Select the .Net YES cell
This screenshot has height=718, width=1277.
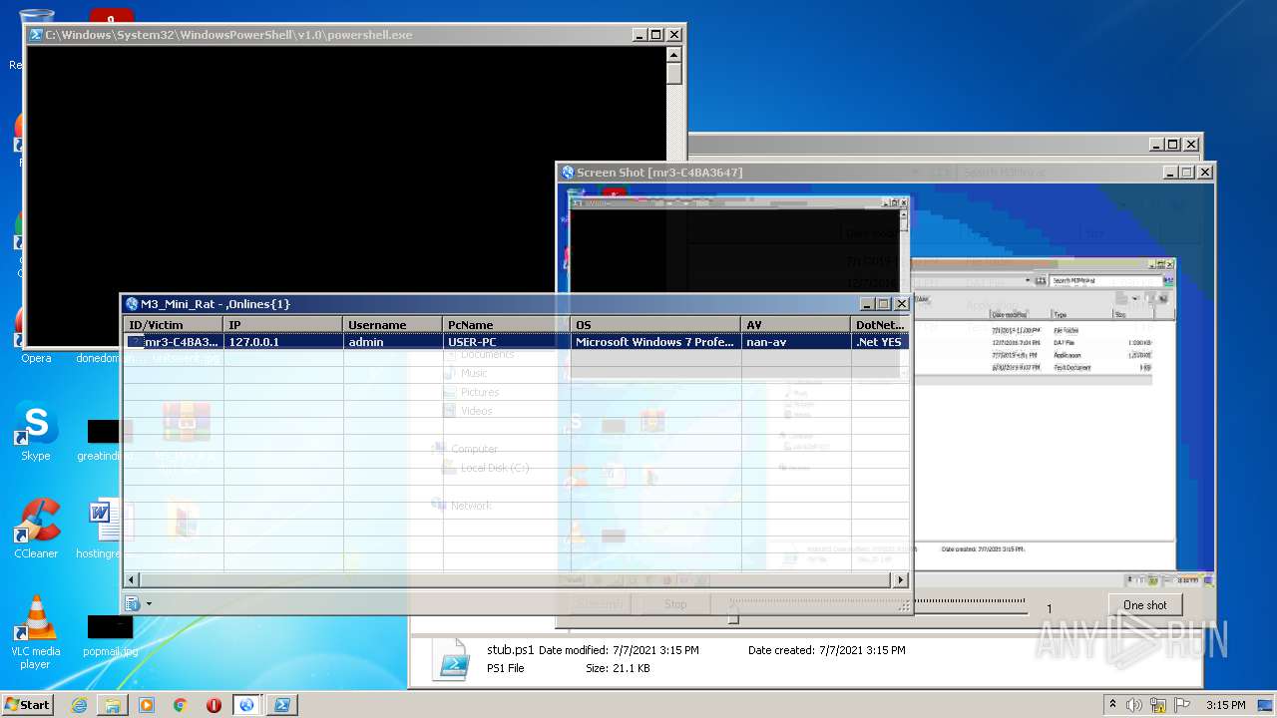click(880, 342)
